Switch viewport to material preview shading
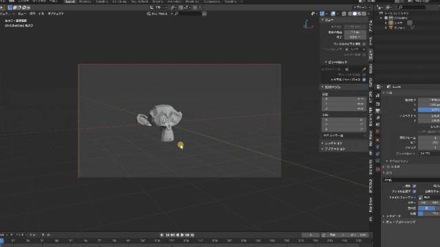Viewport: 440px width, 247px height. (360, 14)
